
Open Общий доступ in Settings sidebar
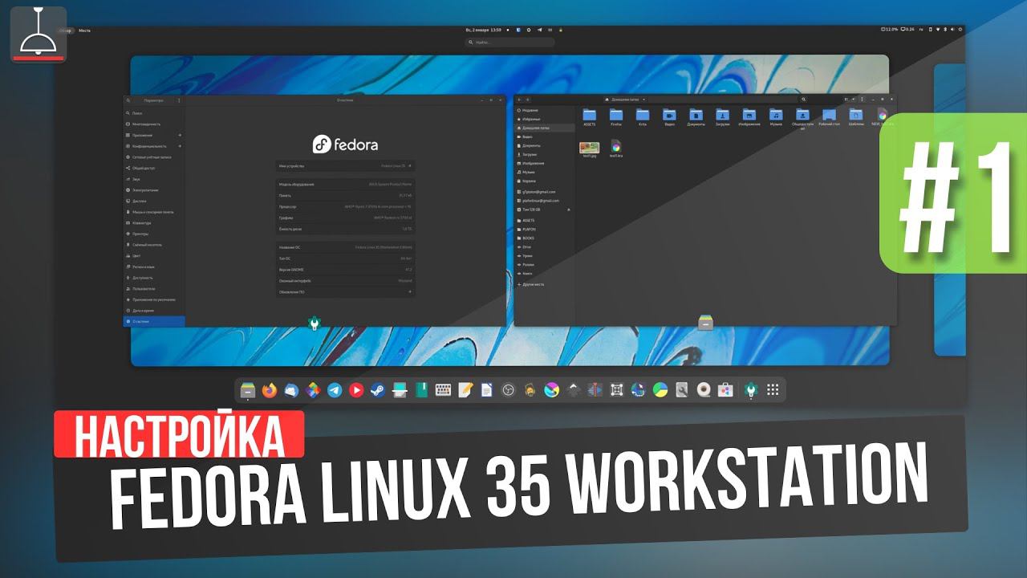pyautogui.click(x=153, y=169)
